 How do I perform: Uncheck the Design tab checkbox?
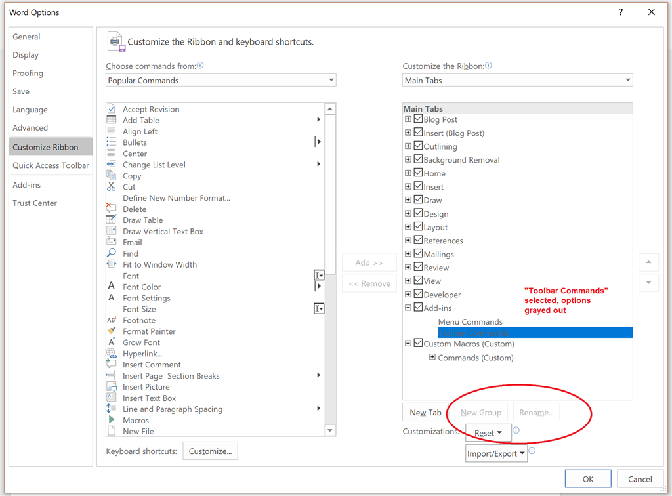click(x=418, y=213)
